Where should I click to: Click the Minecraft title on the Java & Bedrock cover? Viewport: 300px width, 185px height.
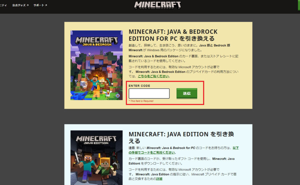pos(96,40)
